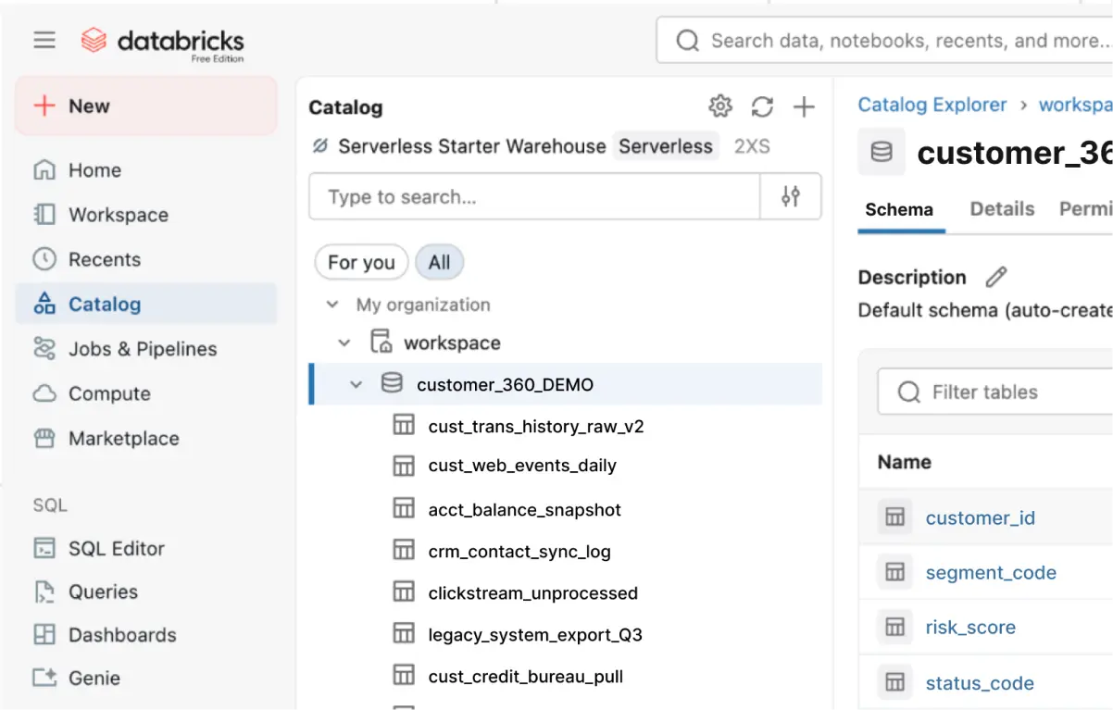
Task: Click the catalog settings gear icon
Action: (x=719, y=106)
